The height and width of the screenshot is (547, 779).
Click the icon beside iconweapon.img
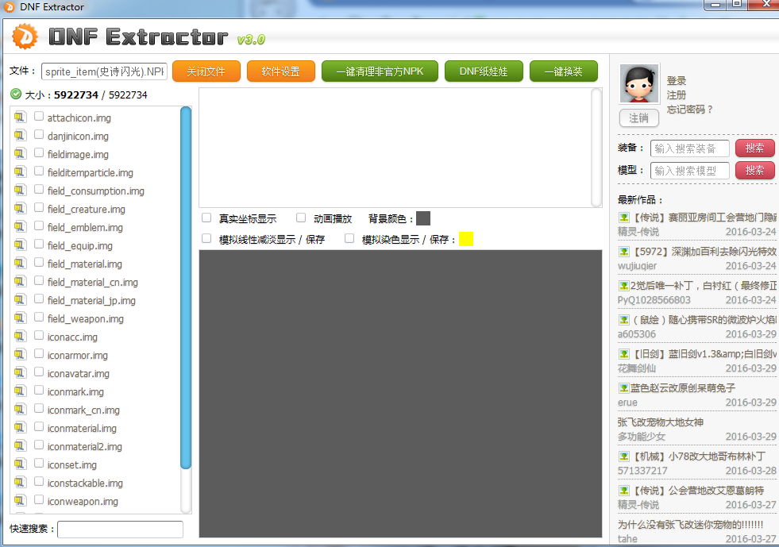pyautogui.click(x=20, y=501)
